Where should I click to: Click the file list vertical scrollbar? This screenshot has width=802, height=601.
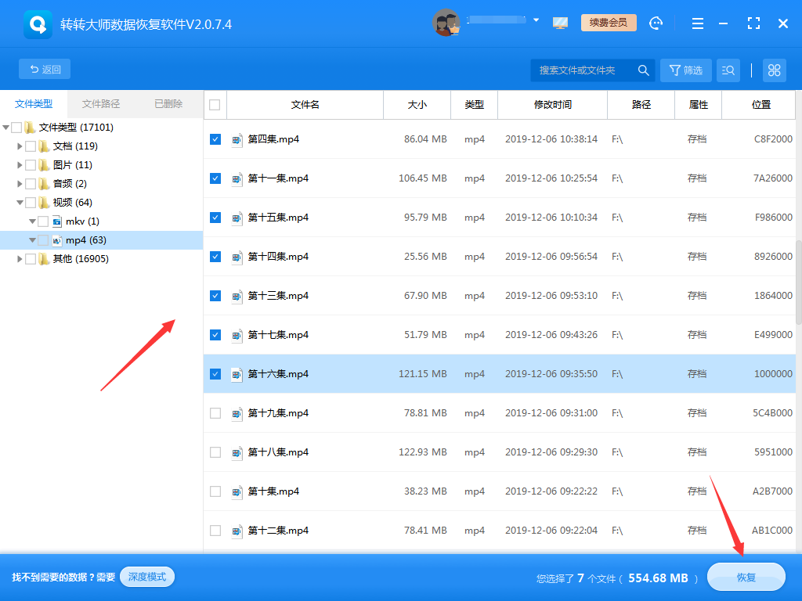point(798,282)
